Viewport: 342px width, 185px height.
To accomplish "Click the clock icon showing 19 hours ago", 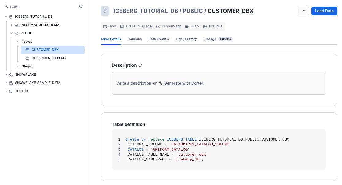I will click(158, 26).
